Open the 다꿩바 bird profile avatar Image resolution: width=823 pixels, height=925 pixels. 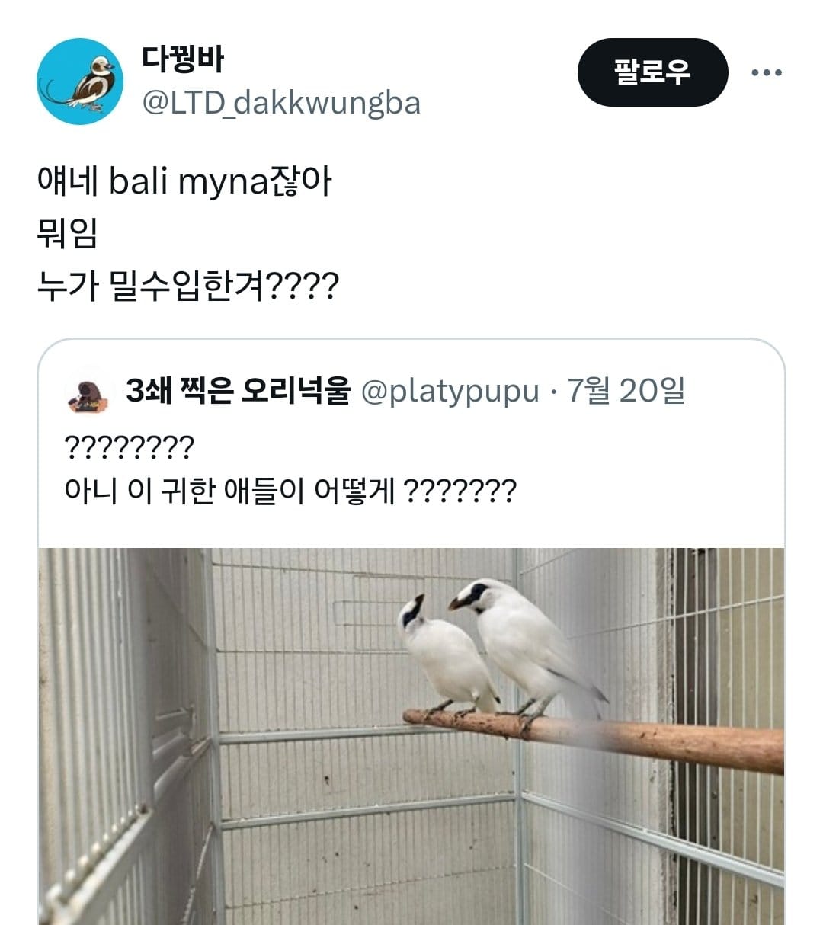click(x=80, y=82)
